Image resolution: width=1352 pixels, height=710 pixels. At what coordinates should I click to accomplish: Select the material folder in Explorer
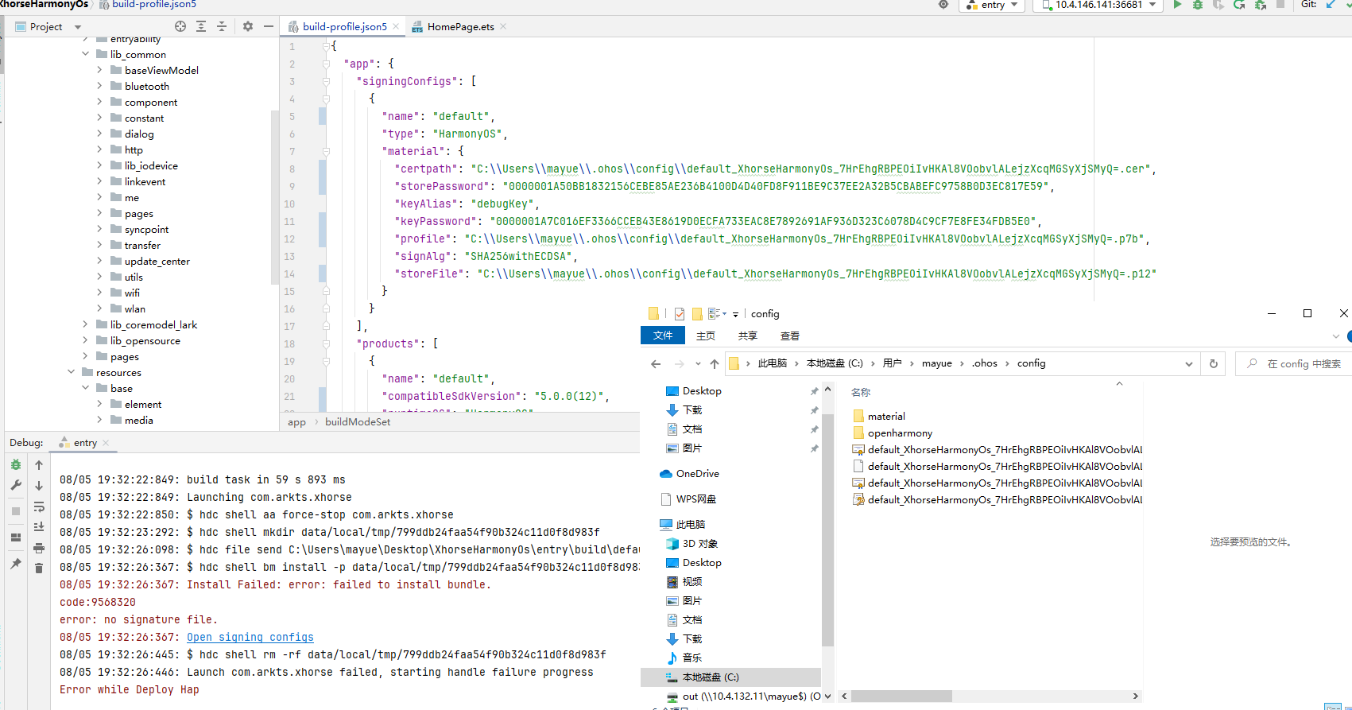(886, 416)
